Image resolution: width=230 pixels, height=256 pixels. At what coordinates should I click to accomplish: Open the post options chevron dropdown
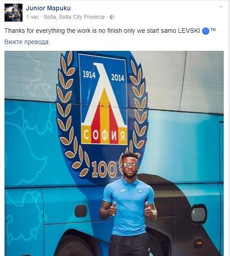click(x=221, y=7)
